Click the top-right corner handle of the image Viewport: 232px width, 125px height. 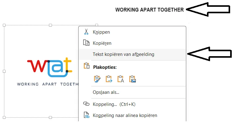click(x=97, y=25)
